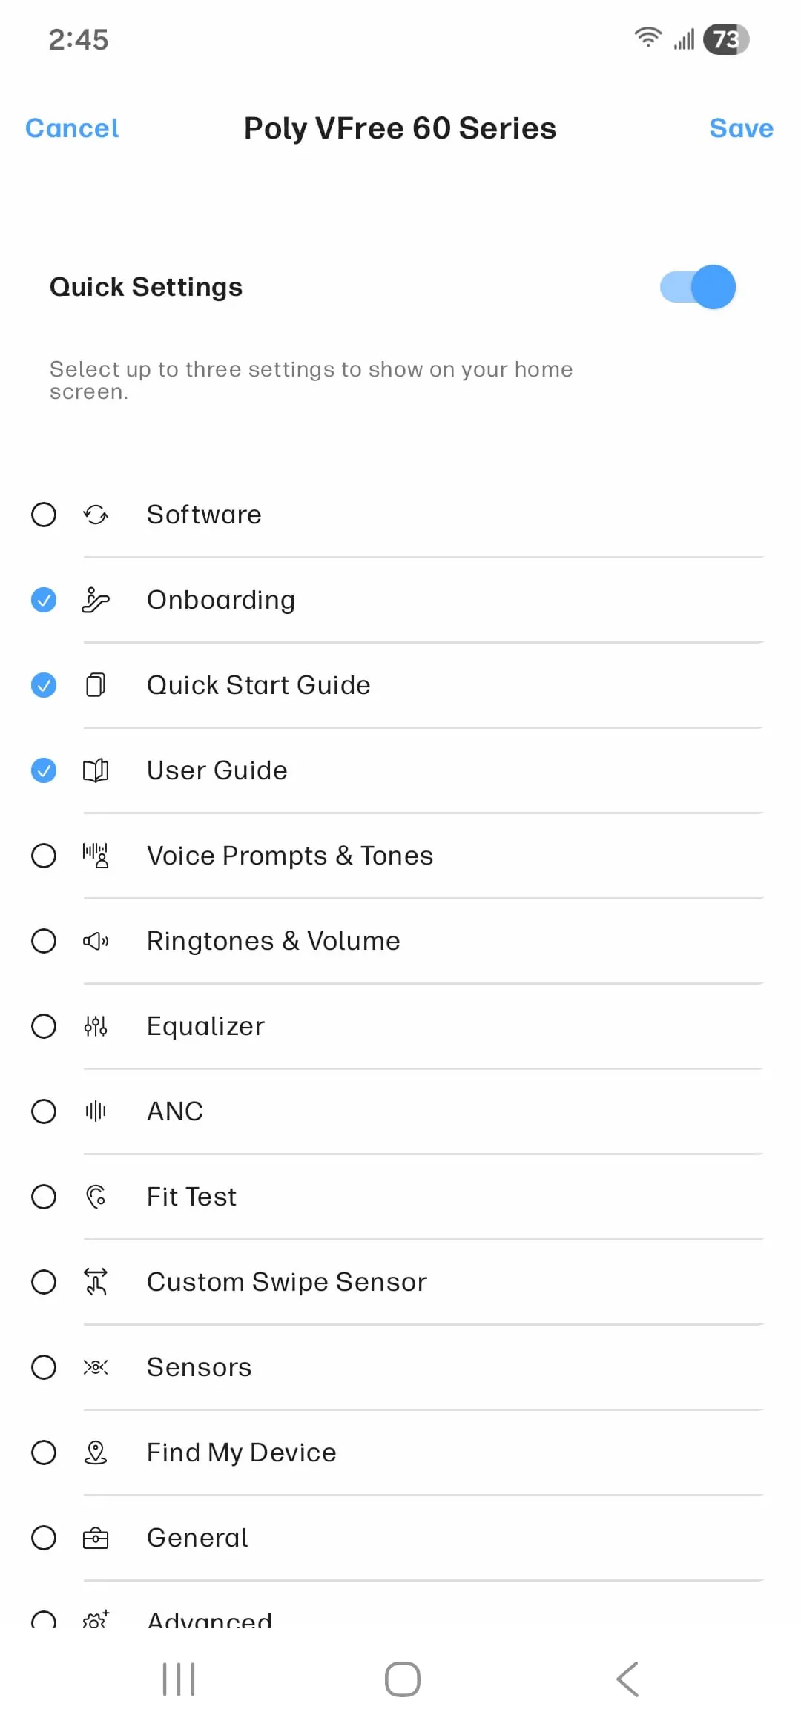Tap the Onboarding hand icon
The width and height of the screenshot is (801, 1735).
(x=96, y=600)
